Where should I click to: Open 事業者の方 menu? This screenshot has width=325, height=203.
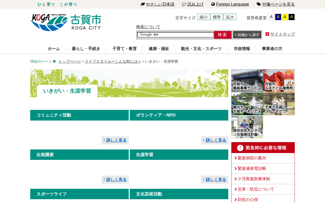coord(272,49)
